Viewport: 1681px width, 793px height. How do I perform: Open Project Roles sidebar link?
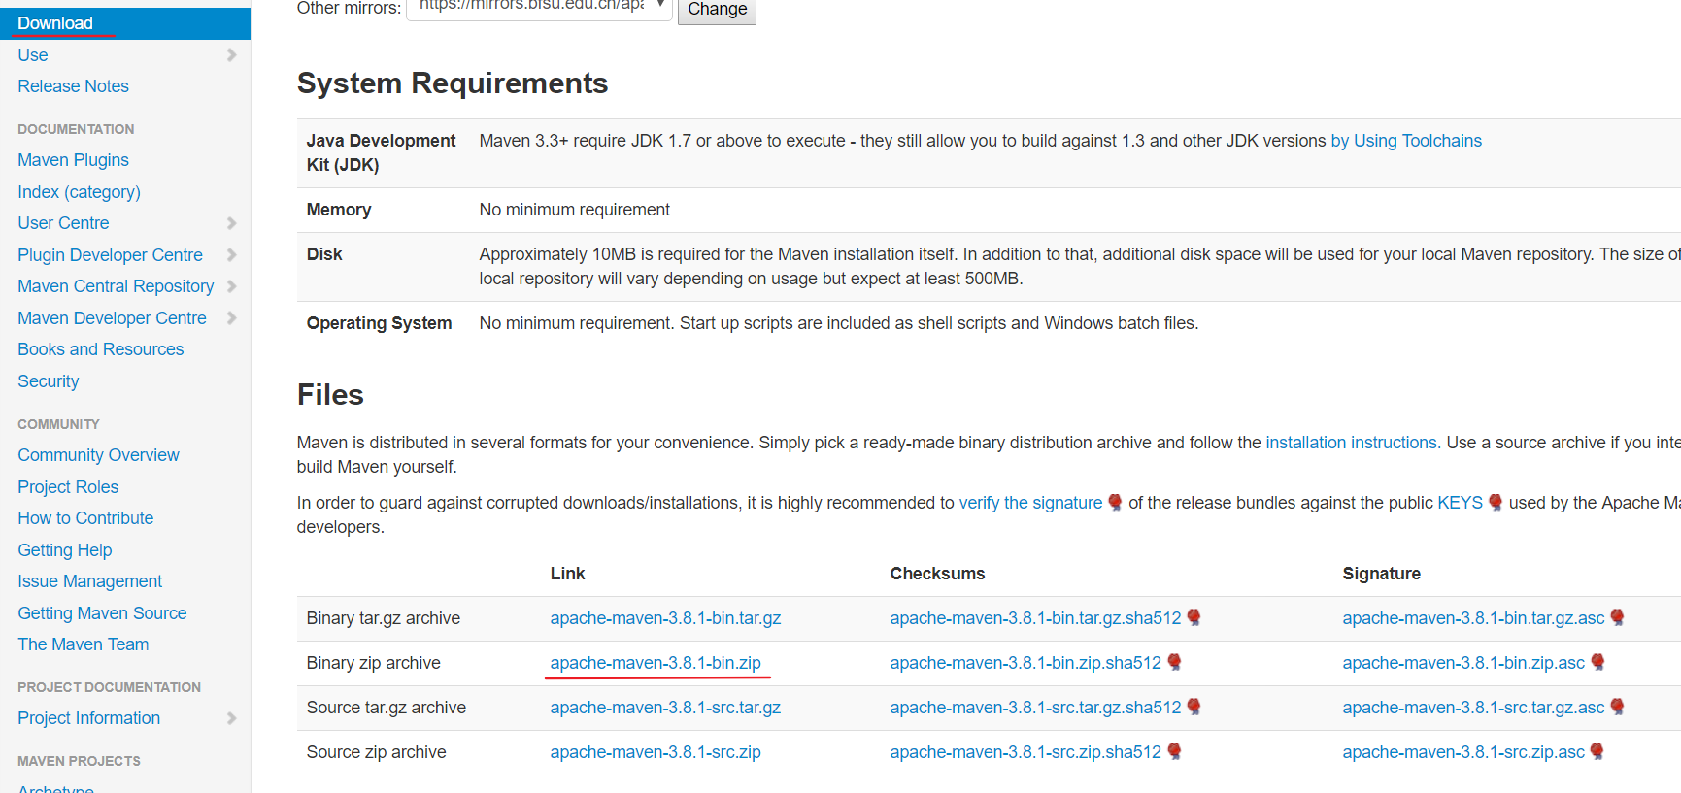(x=68, y=487)
